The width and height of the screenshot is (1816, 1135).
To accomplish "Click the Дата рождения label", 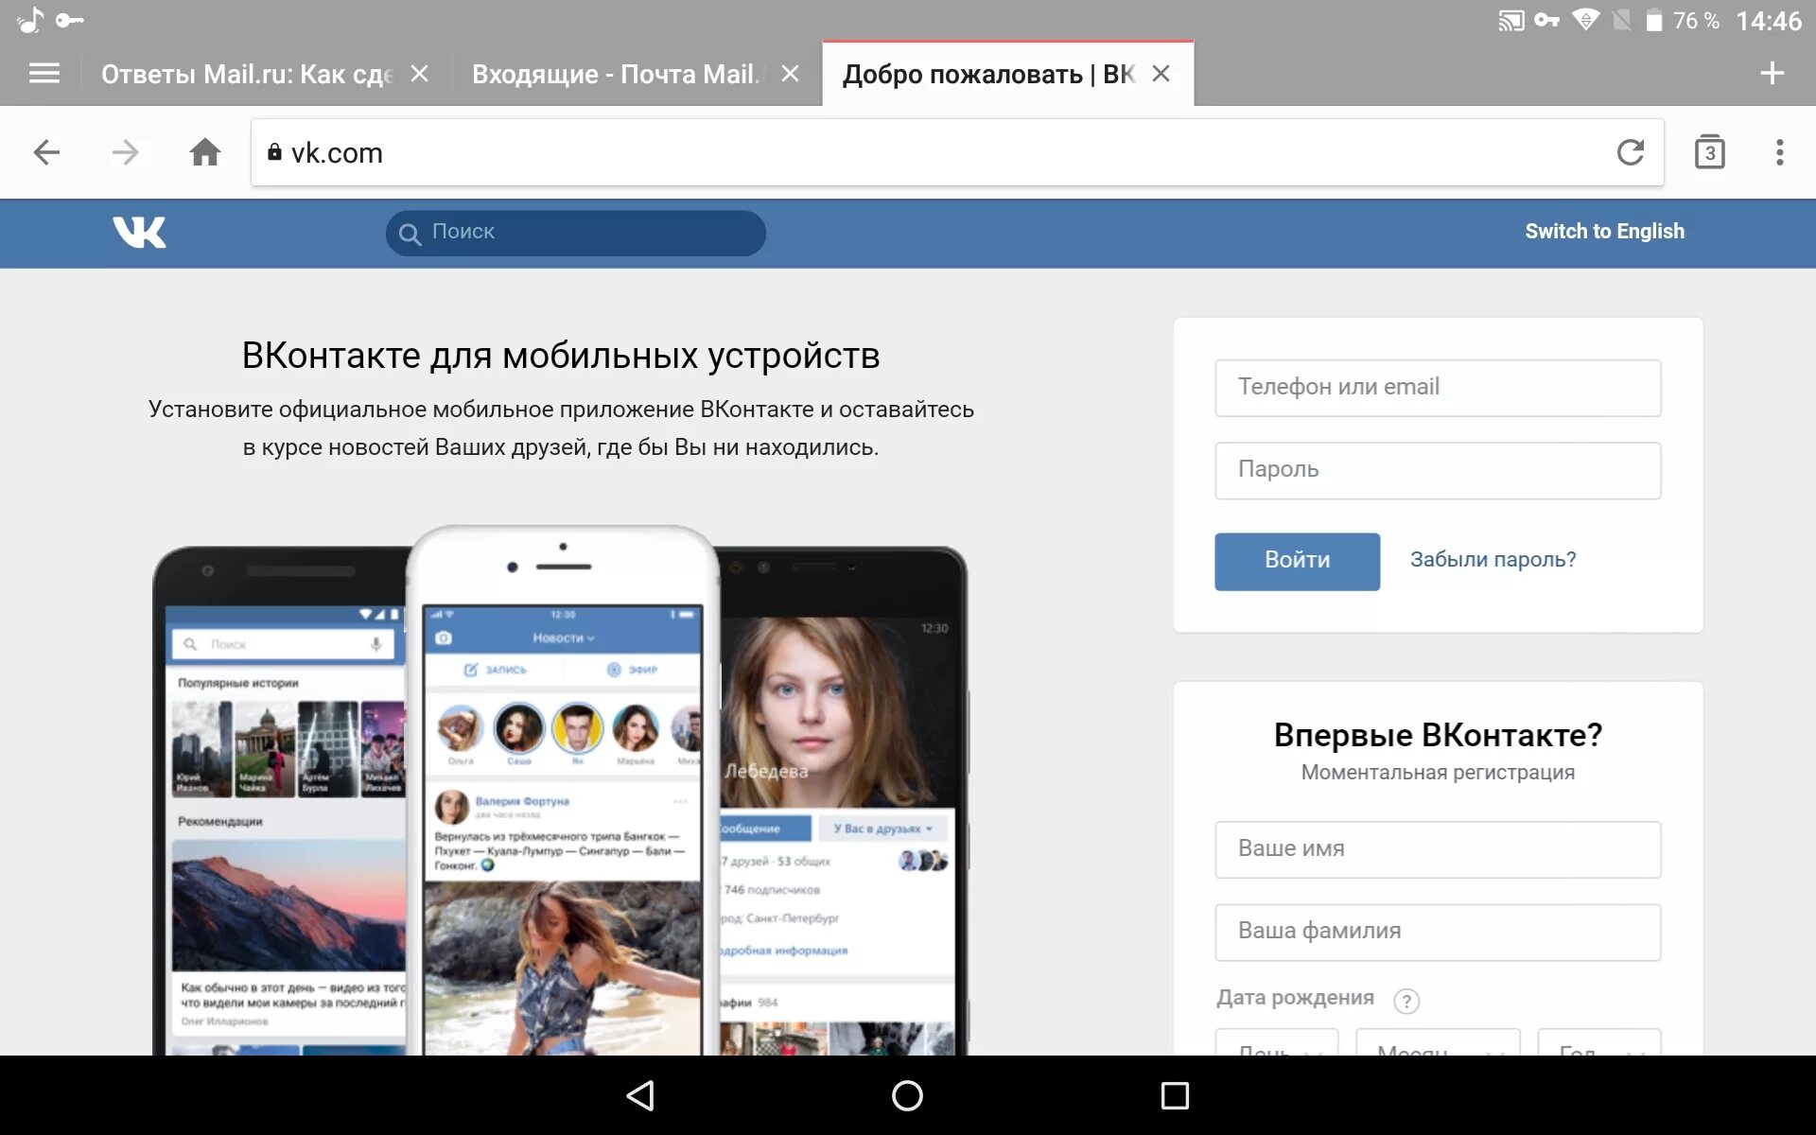I will [1295, 998].
